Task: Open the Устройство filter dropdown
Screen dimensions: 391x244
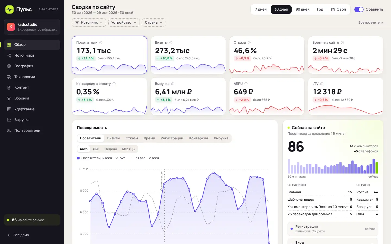Action: pyautogui.click(x=124, y=23)
